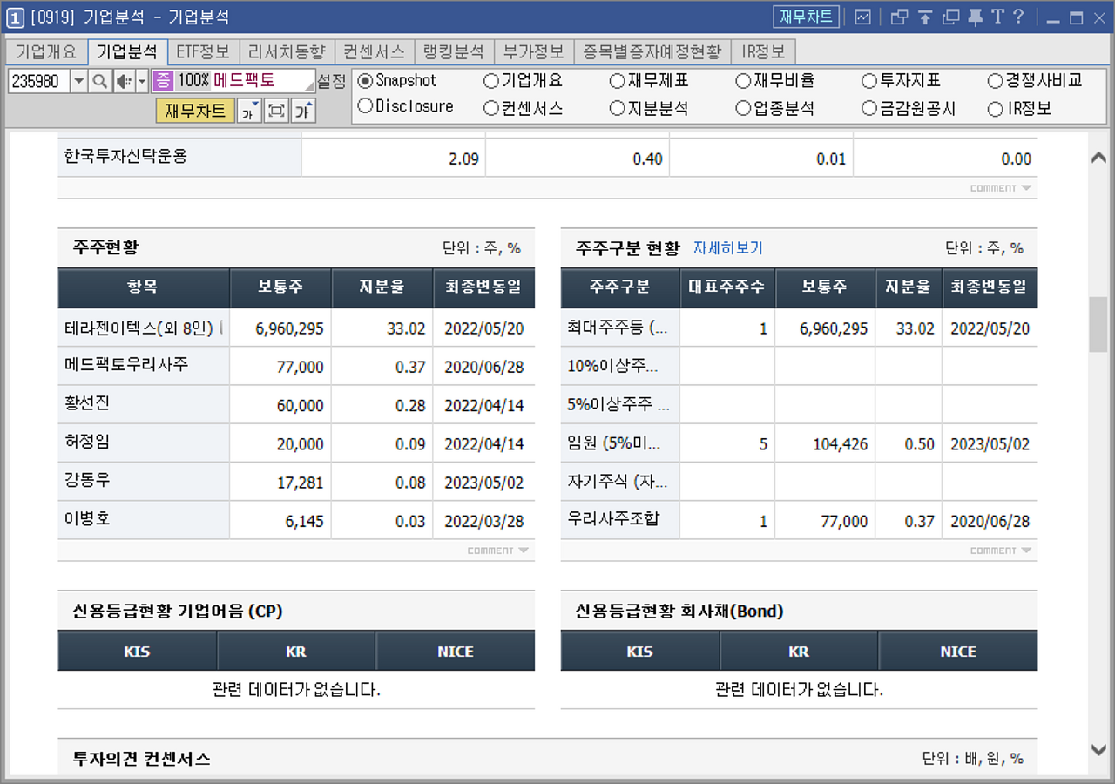Image resolution: width=1115 pixels, height=784 pixels.
Task: Select the 경쟁사비교 radio button
Action: (996, 81)
